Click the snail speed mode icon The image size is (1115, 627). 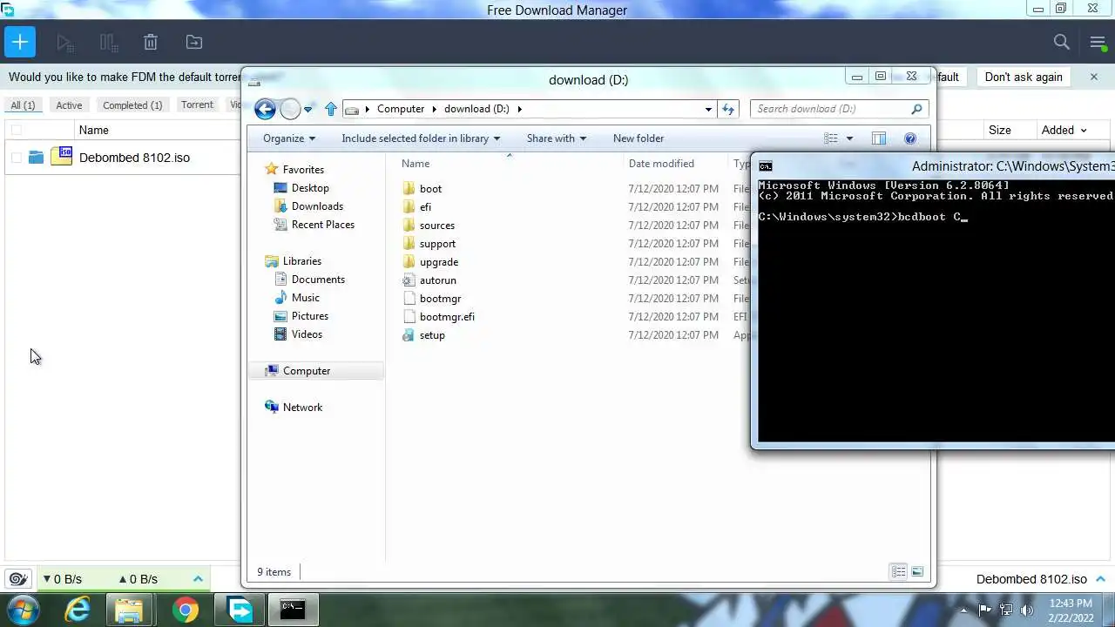(17, 579)
